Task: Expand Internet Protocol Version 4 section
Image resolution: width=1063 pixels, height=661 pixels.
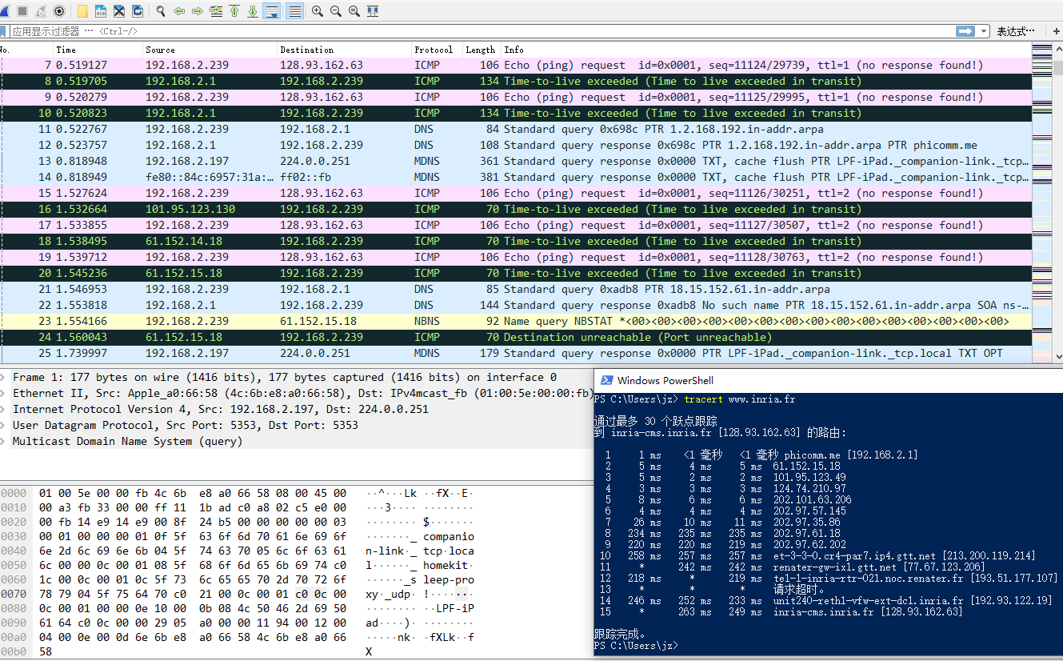Action: click(3, 409)
